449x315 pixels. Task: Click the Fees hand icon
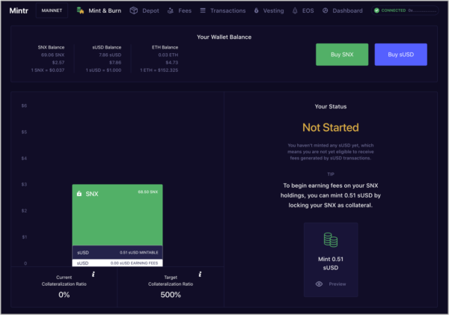point(171,10)
